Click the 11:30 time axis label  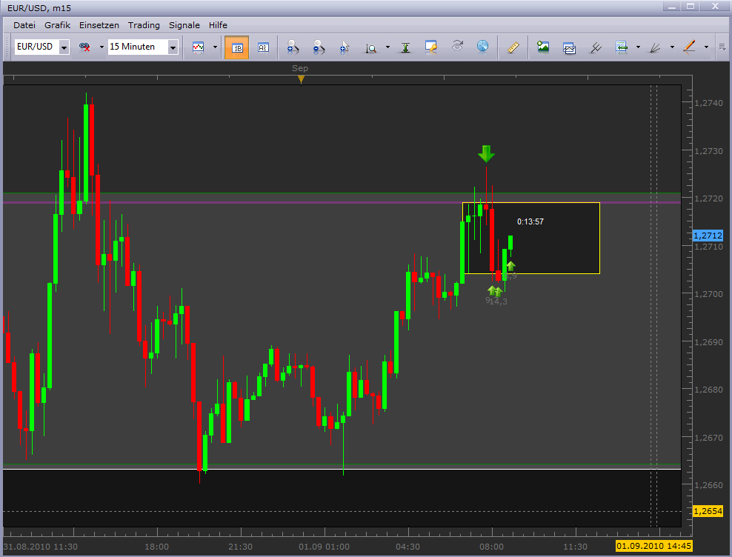tap(575, 547)
